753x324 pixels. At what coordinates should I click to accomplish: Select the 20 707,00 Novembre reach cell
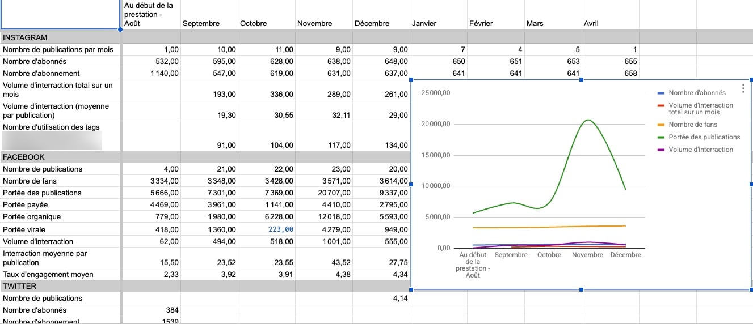323,193
